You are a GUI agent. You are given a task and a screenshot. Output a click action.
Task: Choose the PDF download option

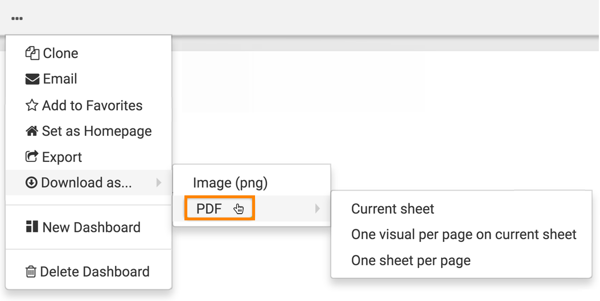[209, 209]
